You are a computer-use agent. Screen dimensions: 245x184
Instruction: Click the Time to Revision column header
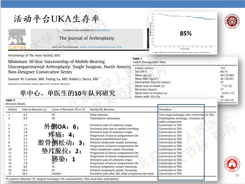34,109
